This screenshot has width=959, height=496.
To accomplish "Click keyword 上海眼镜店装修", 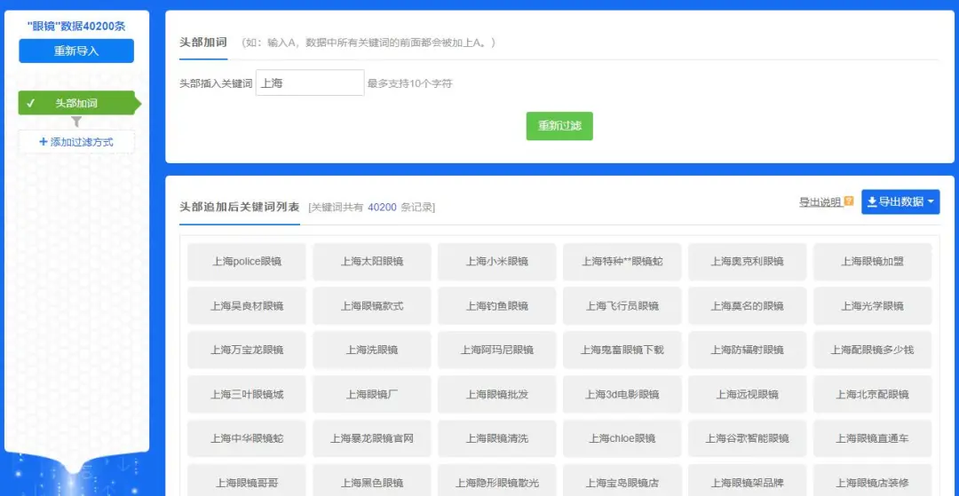I will point(873,481).
